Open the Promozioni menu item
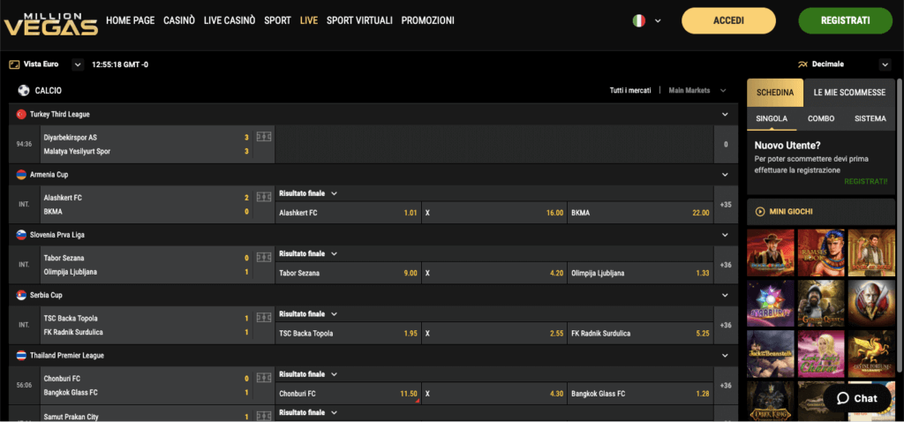This screenshot has width=904, height=422. pos(428,20)
